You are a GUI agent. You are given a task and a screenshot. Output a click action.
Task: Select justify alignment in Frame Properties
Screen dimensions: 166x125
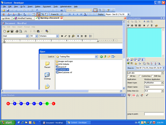point(140,26)
